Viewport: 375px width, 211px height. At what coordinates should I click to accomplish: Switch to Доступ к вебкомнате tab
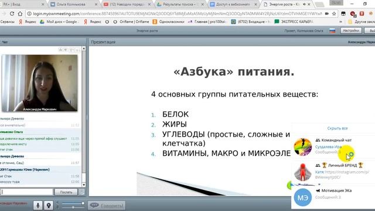(233, 4)
